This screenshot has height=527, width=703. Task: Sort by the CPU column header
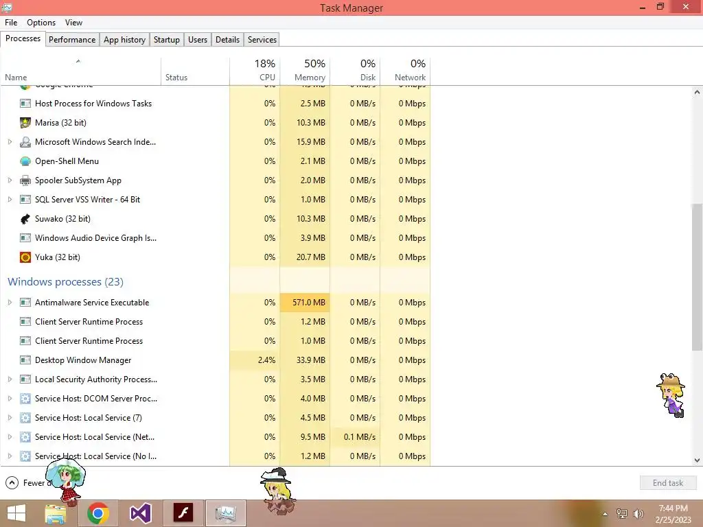(x=255, y=71)
